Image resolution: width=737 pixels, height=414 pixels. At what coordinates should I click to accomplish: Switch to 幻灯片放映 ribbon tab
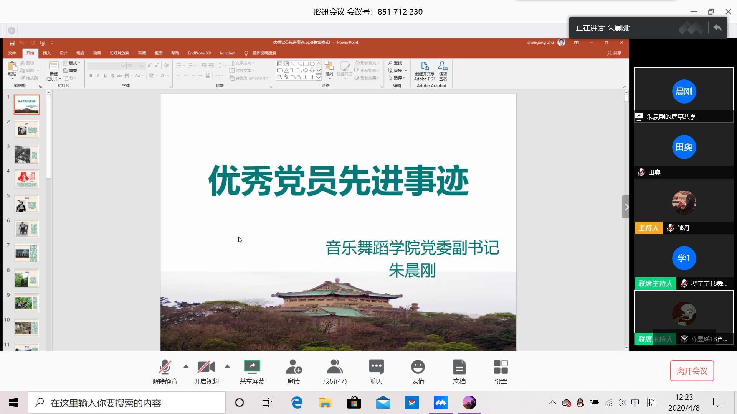[x=119, y=53]
